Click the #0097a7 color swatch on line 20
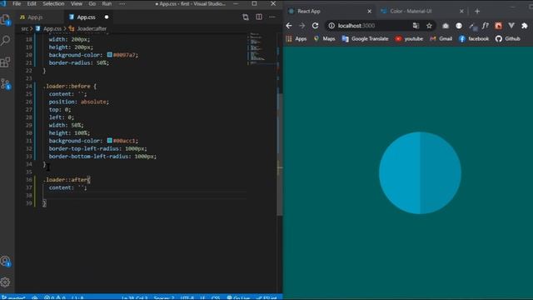Screen dimensions: 533x300 click(x=110, y=54)
